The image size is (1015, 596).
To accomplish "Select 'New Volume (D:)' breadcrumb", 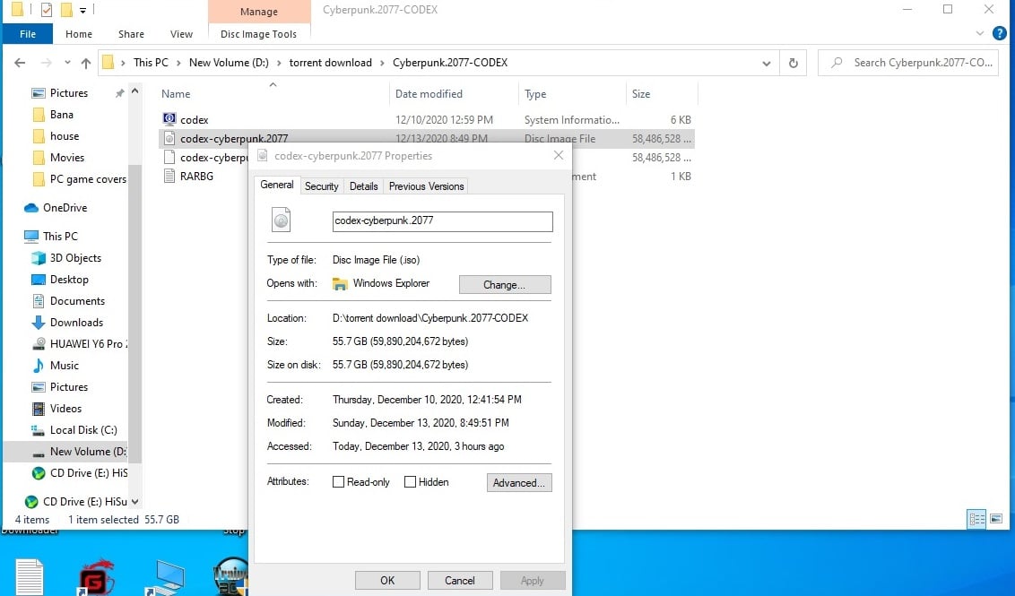I will tap(229, 63).
